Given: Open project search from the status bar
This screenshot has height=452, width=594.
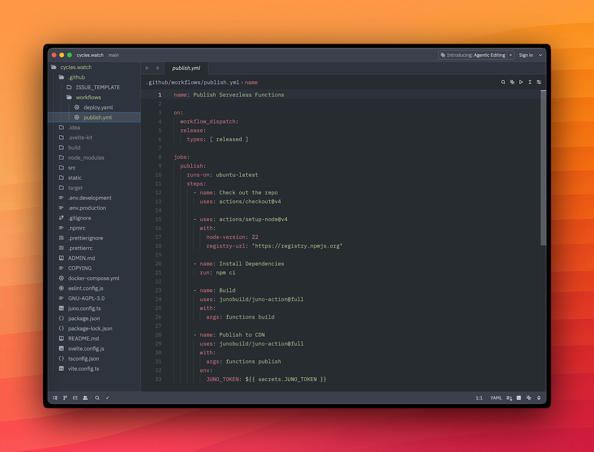Looking at the screenshot, I should (98, 398).
